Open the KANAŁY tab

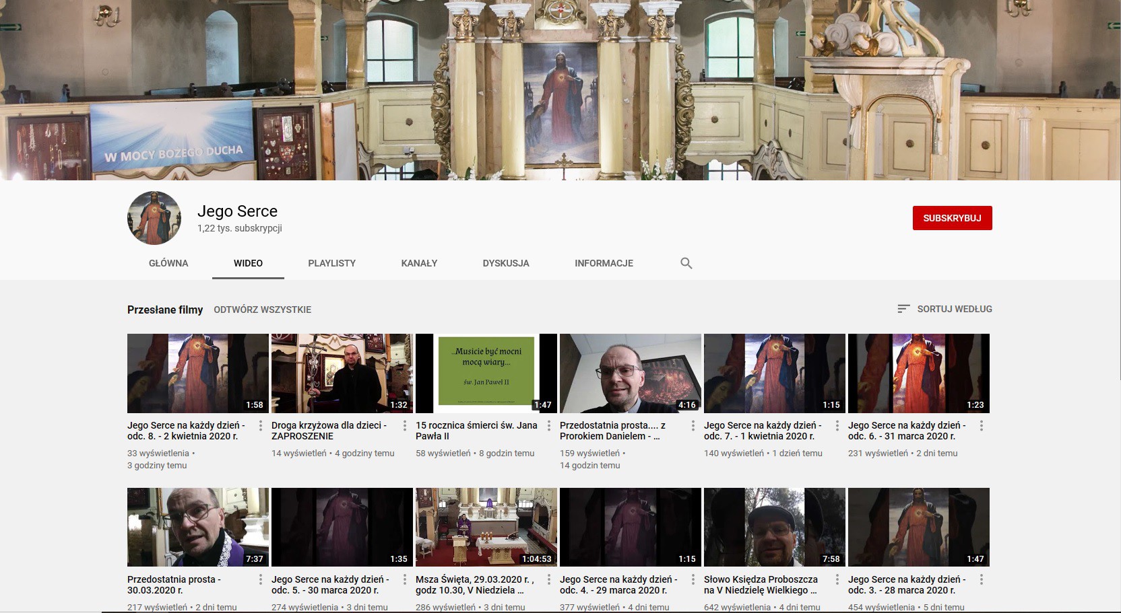420,263
